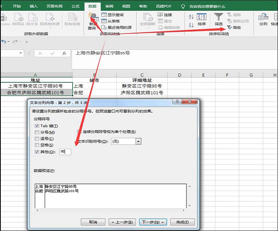Click 清除 (Clear) filter
This screenshot has height=231, width=278.
234,15
